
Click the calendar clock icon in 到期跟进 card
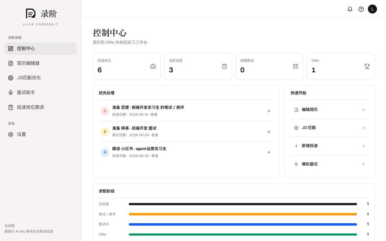click(x=296, y=66)
